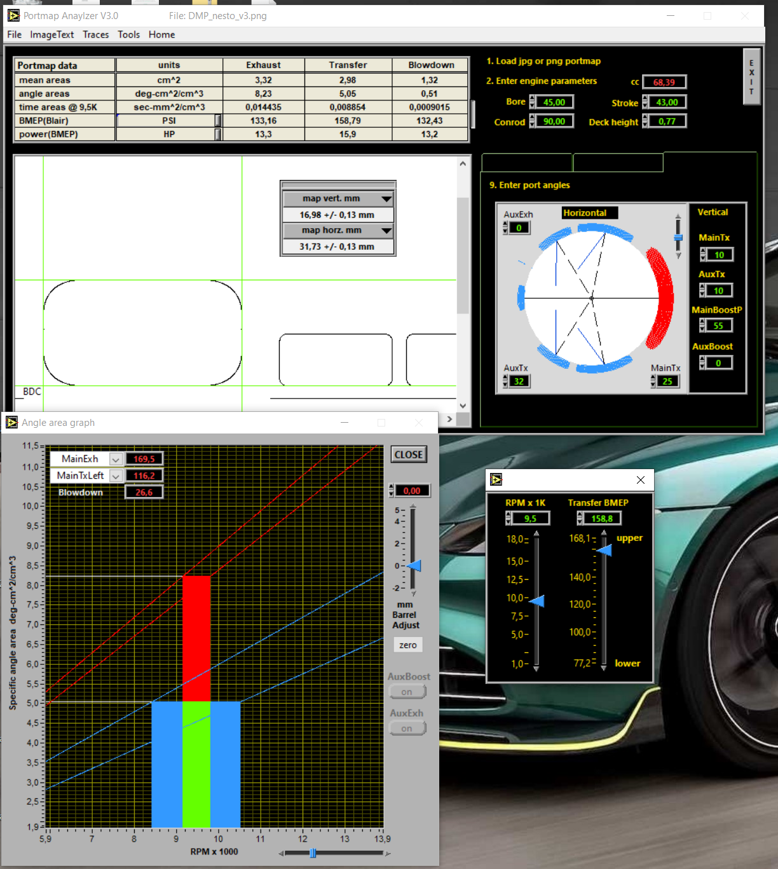
Task: Click the portmap scroll down arrow
Action: tap(463, 406)
